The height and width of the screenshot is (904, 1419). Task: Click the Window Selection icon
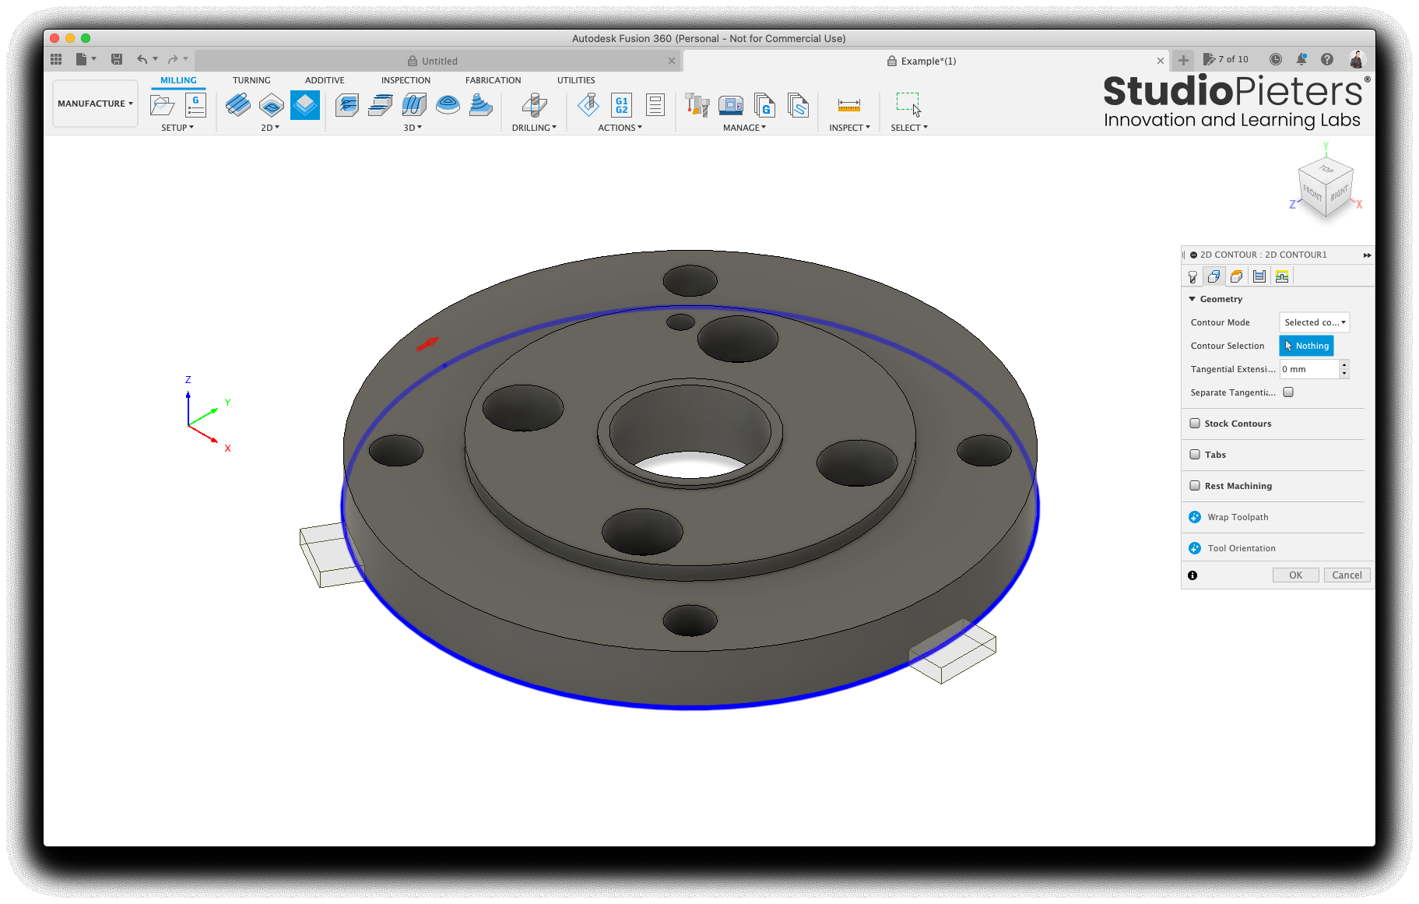point(908,105)
